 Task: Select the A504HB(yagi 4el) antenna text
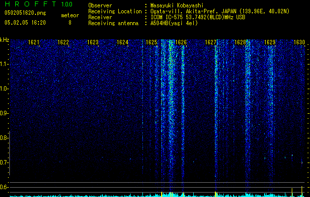coord(174,23)
